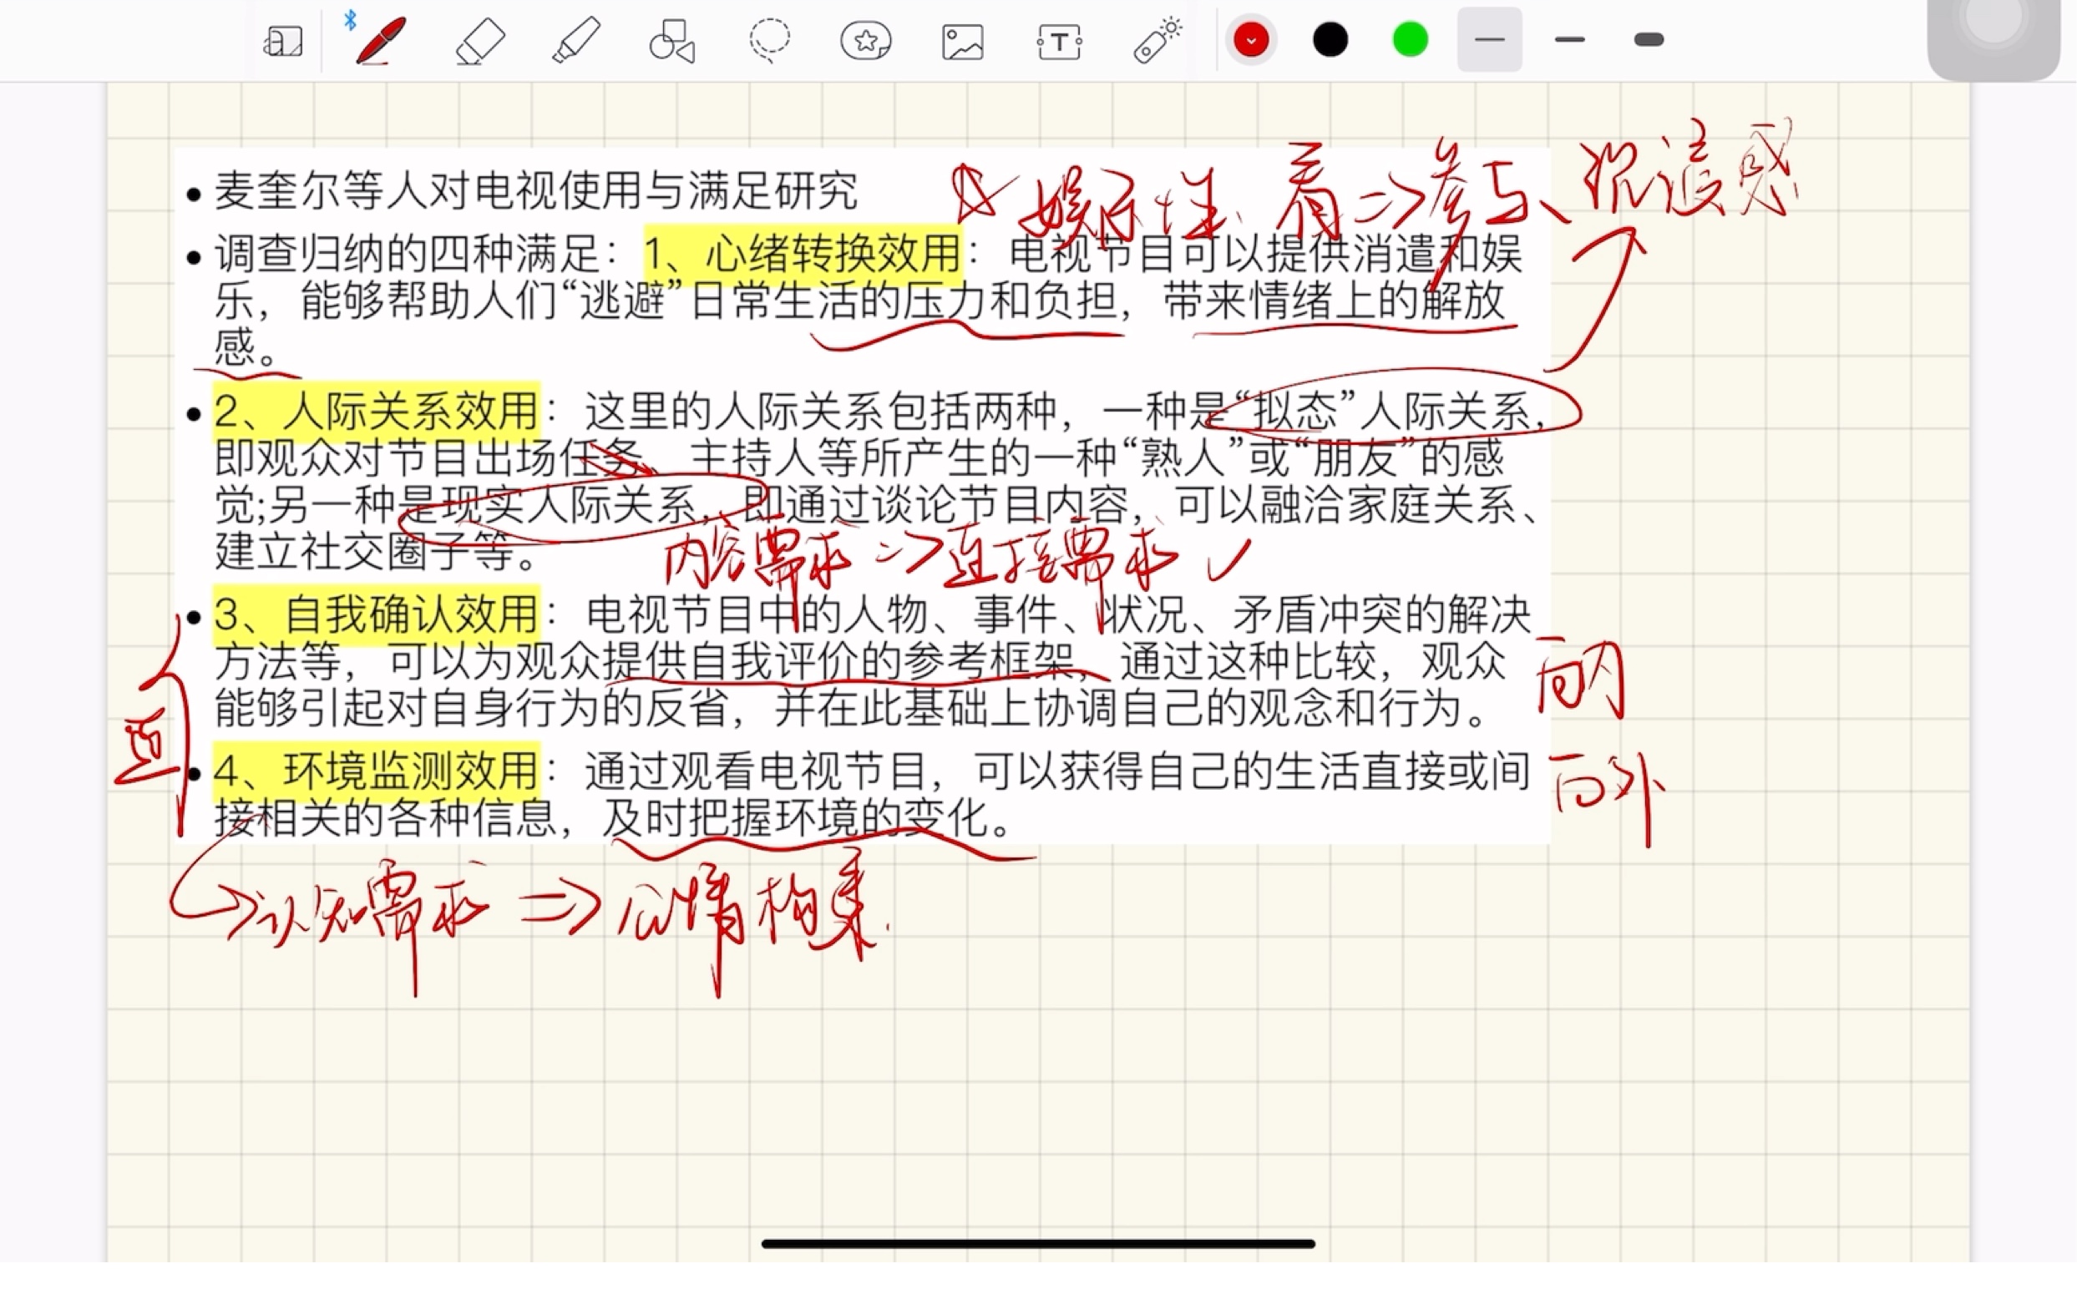Select the zoom window tool
This screenshot has width=2077, height=1299.
click(283, 40)
